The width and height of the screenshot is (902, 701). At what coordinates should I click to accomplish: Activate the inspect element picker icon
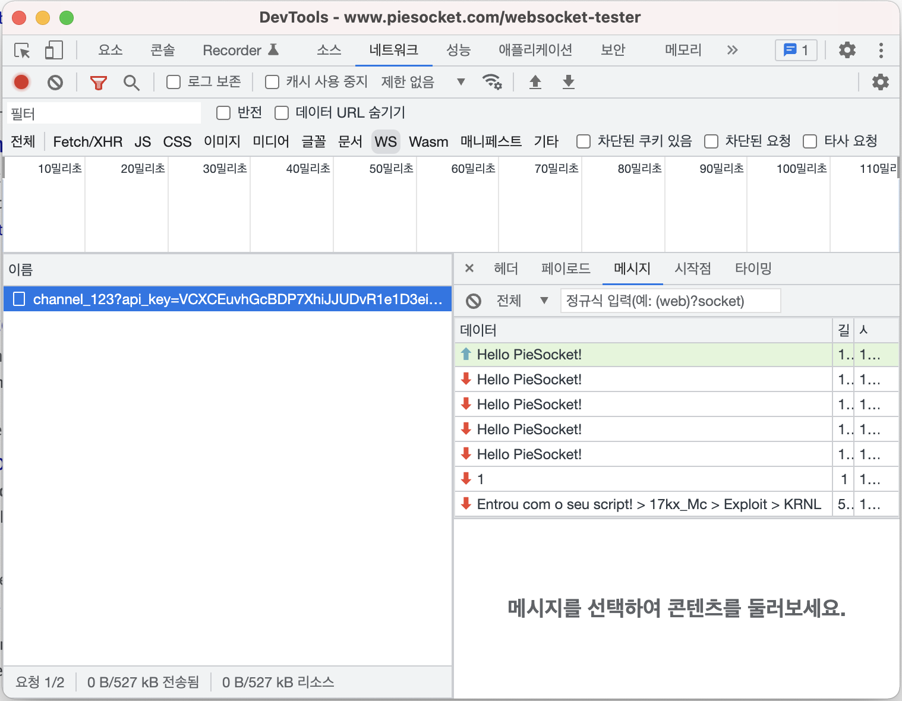(23, 50)
